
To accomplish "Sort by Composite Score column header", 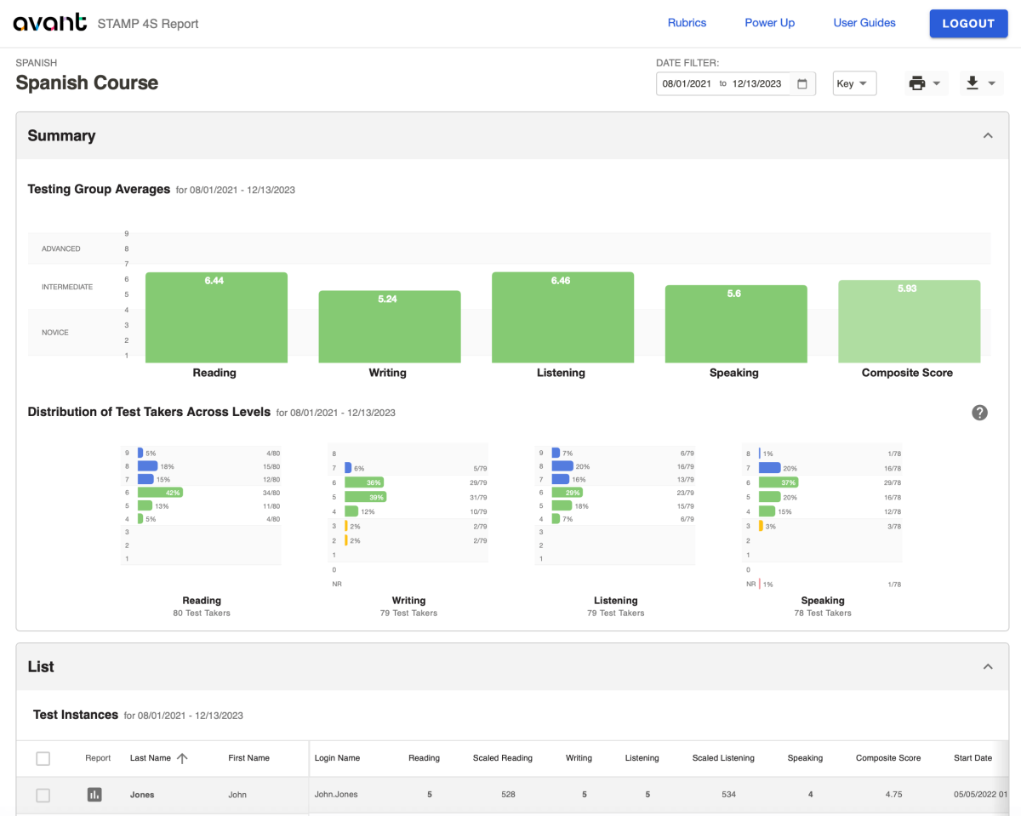I will [888, 758].
